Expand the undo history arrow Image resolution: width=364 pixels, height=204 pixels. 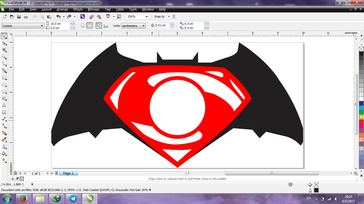pos(64,16)
